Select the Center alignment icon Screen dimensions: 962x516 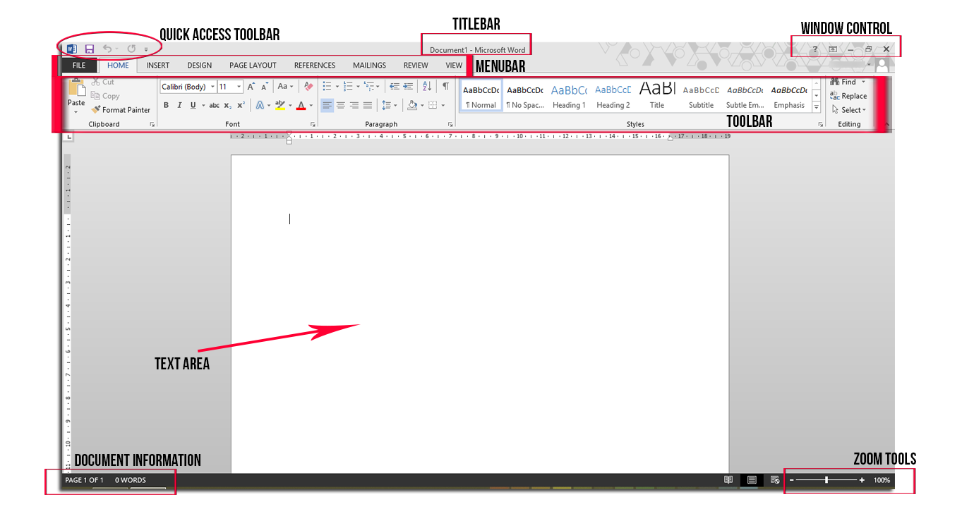341,104
